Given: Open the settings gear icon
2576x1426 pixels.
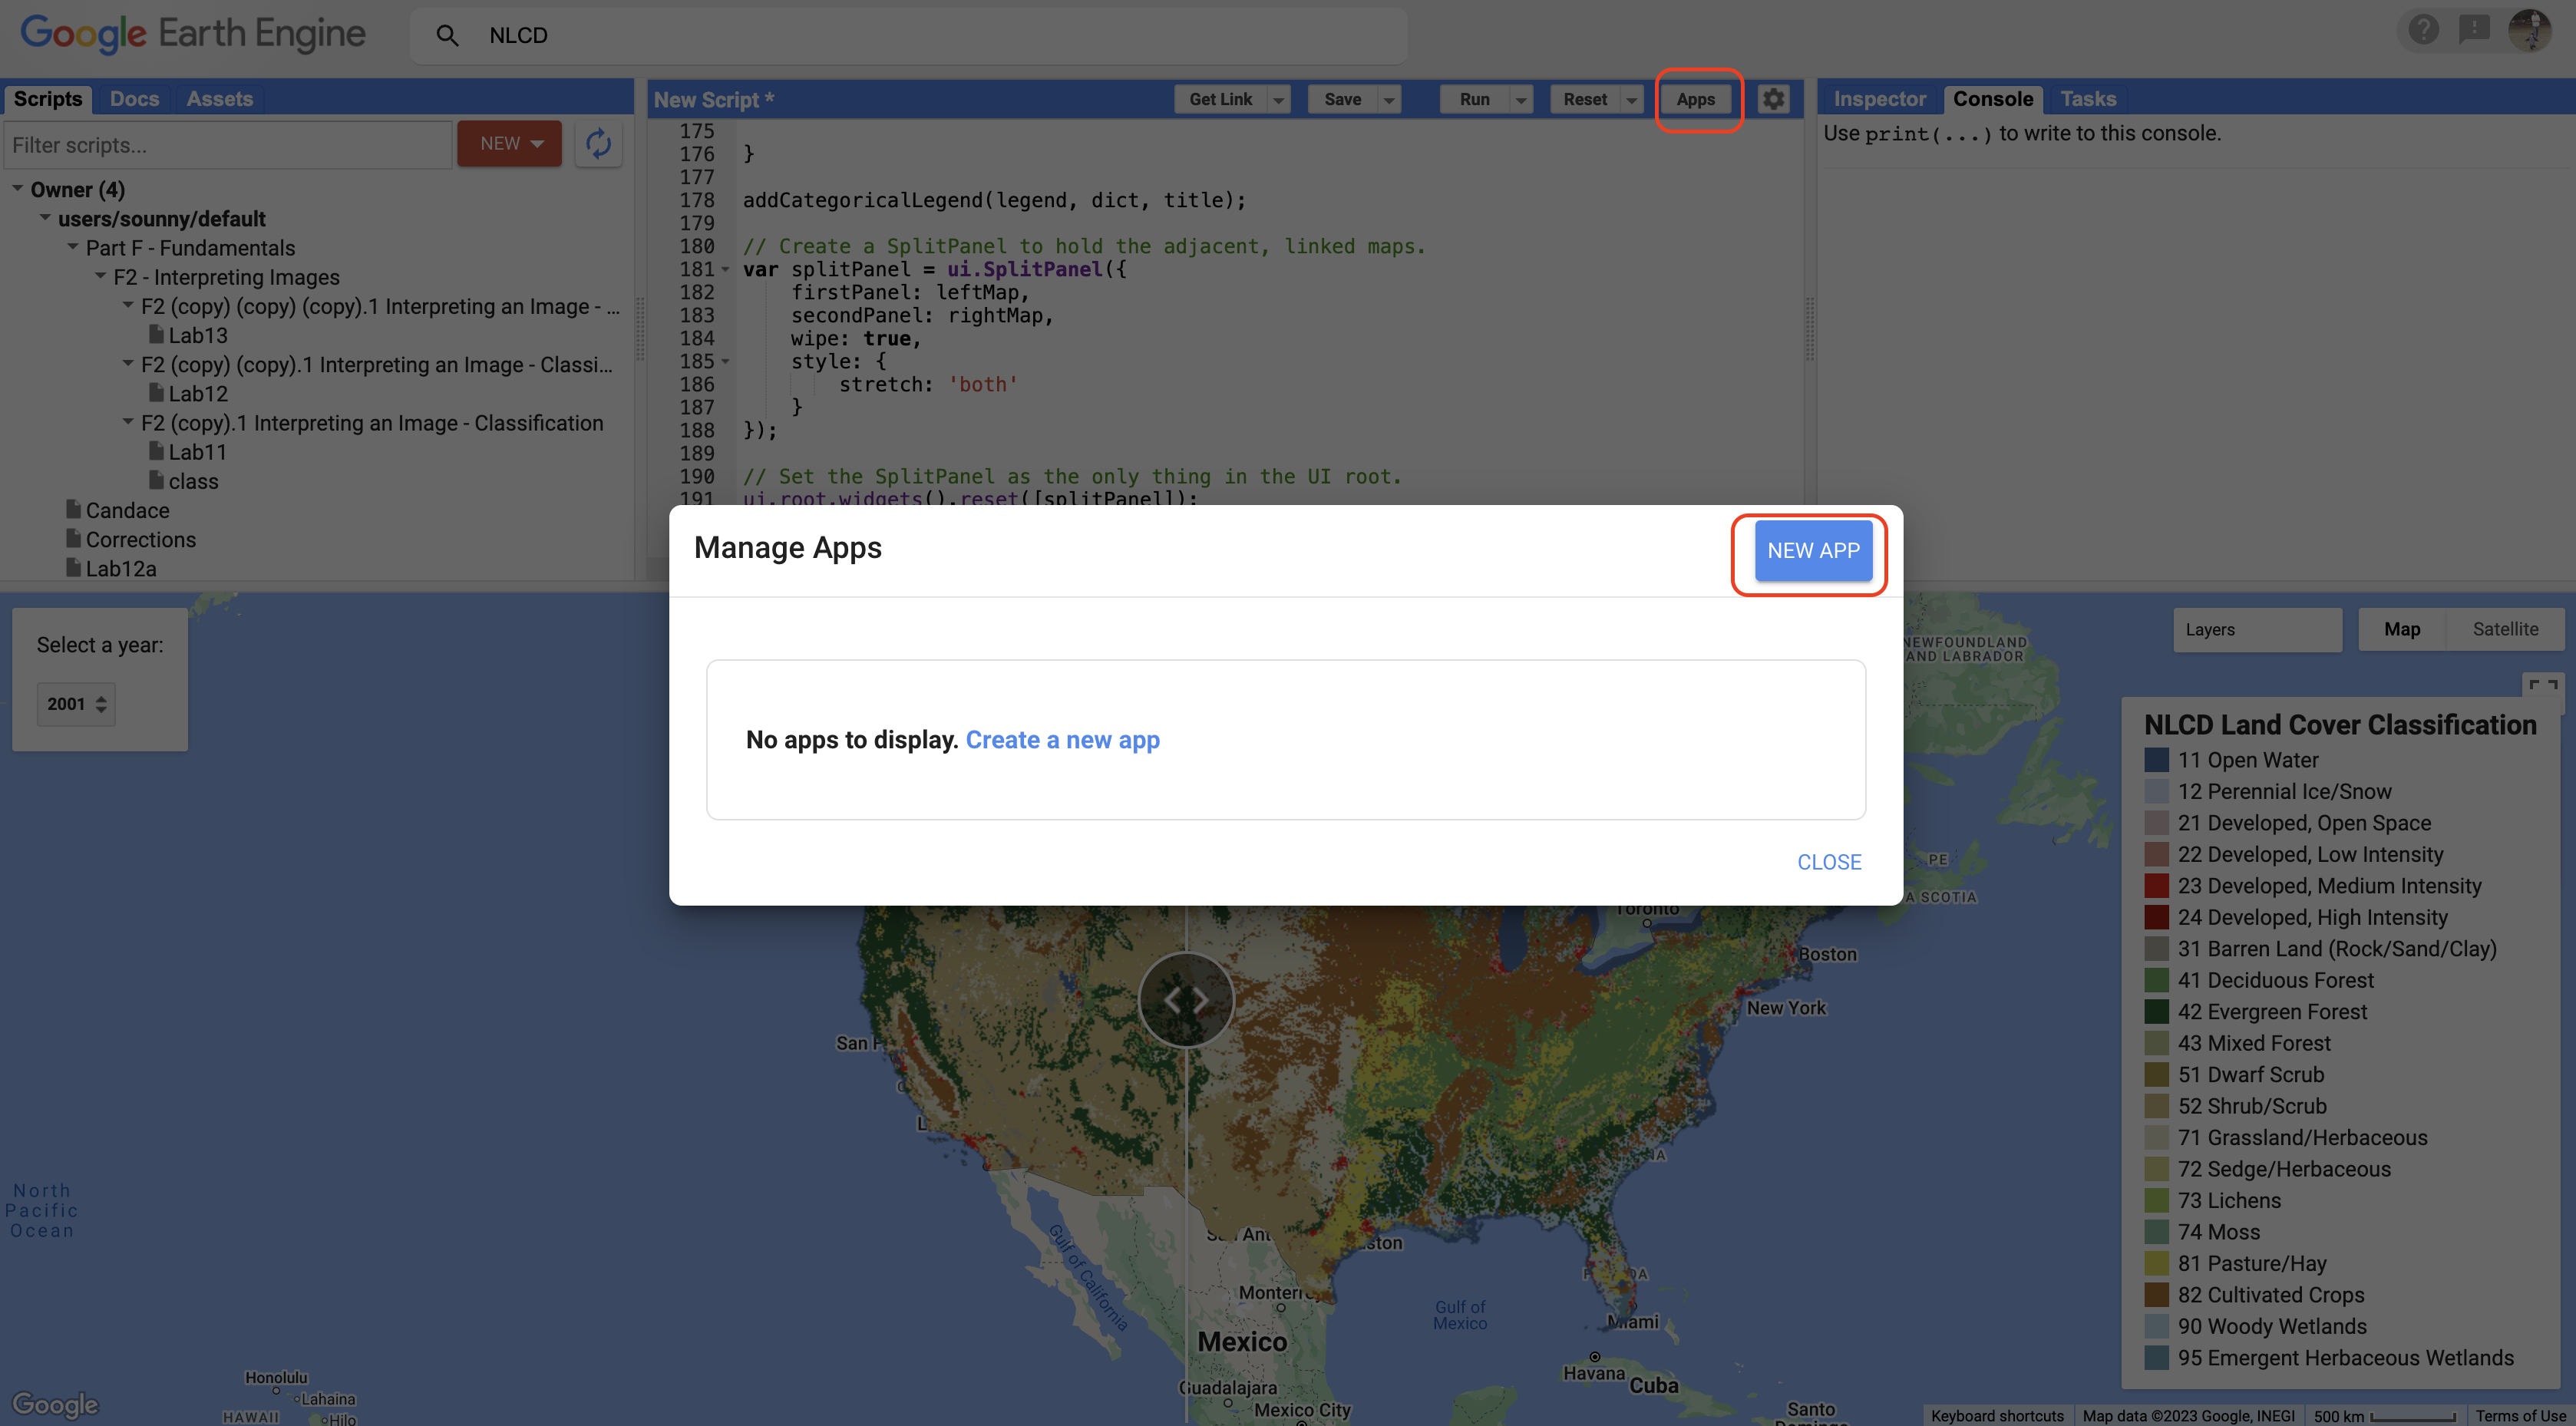Looking at the screenshot, I should click(x=1773, y=99).
